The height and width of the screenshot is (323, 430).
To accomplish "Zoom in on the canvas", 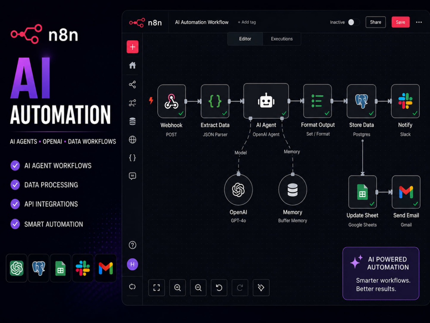I will pos(178,288).
